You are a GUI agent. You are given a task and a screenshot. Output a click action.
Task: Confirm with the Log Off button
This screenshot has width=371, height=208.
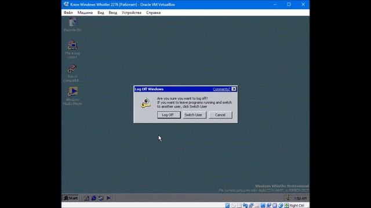pos(169,115)
